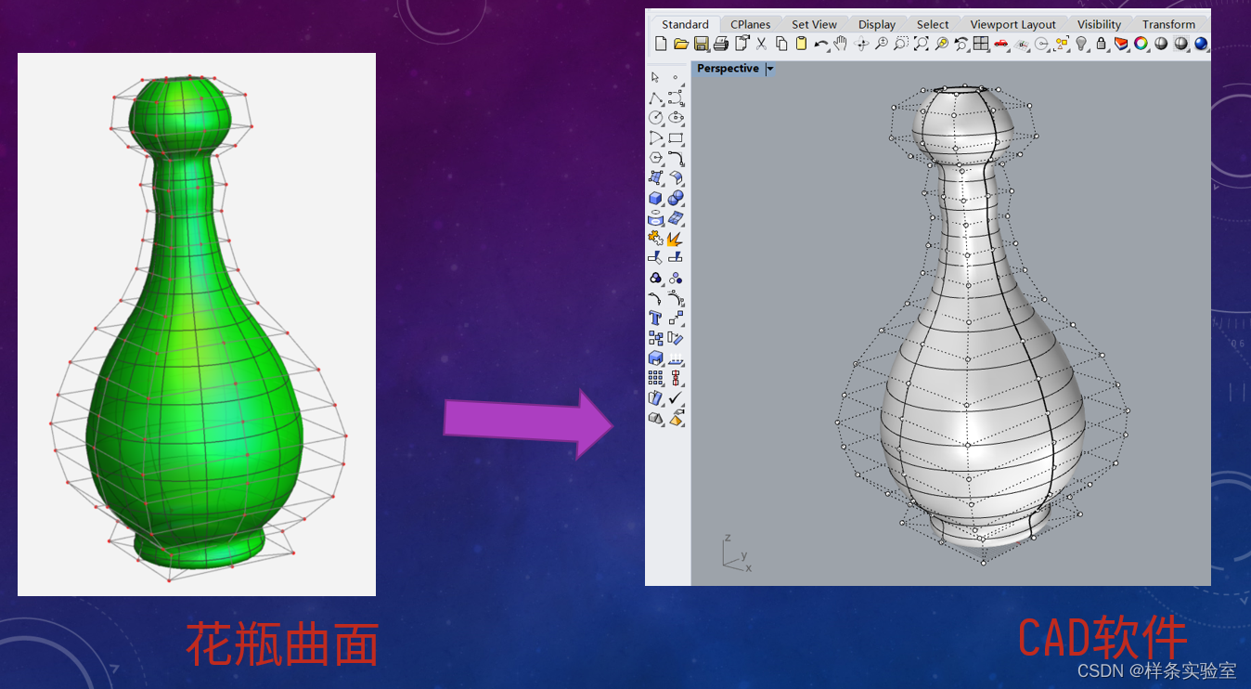Click the color wheel sphere icon
The height and width of the screenshot is (689, 1251).
click(x=1141, y=44)
